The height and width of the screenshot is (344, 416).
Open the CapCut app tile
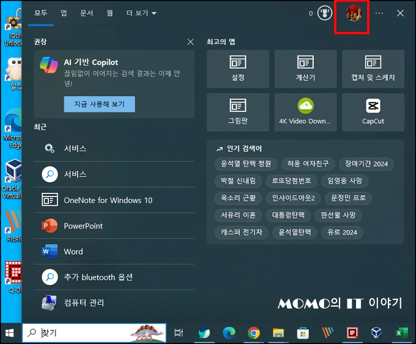373,112
